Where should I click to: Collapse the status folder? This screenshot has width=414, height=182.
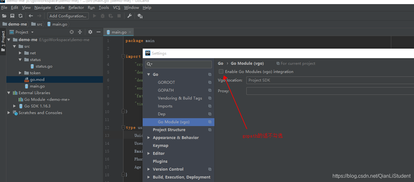(20, 60)
